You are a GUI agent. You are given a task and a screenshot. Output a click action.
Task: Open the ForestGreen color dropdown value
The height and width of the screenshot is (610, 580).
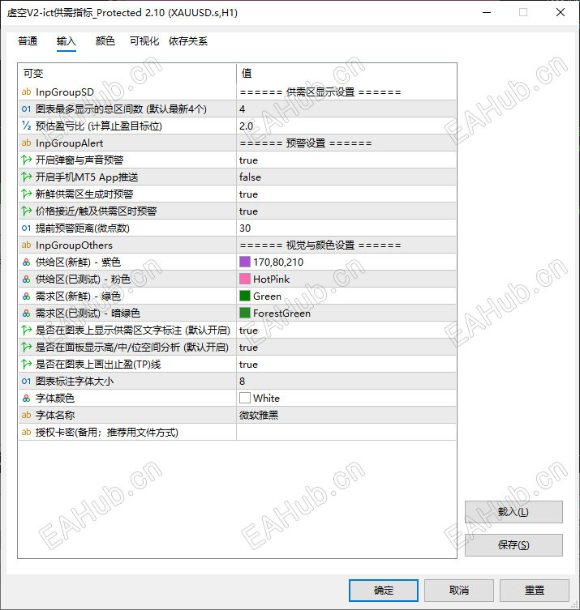pyautogui.click(x=346, y=314)
